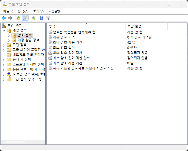Toggle the console tree show/hide icon
This screenshot has height=151, width=188.
[25, 18]
